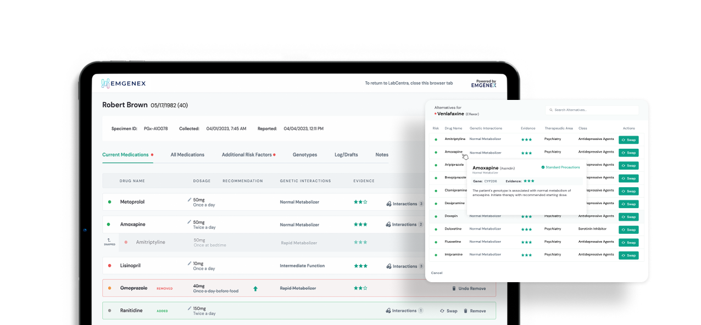The image size is (701, 325).
Task: Open Interactions for the Lisinopril row
Action: (x=405, y=266)
